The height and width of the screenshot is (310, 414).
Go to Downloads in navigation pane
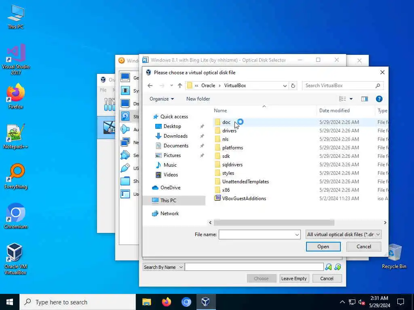[175, 136]
